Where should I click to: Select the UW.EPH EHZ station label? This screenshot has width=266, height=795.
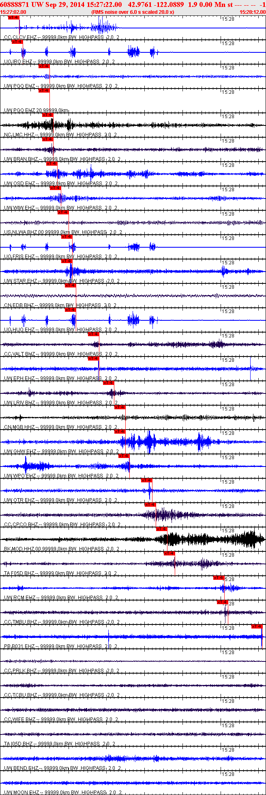(x=61, y=378)
